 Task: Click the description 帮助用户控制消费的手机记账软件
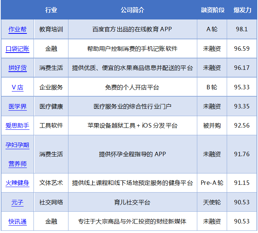pyautogui.click(x=132, y=49)
